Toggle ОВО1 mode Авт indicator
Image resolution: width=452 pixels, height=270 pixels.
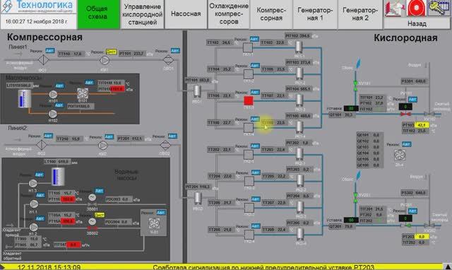(175, 51)
